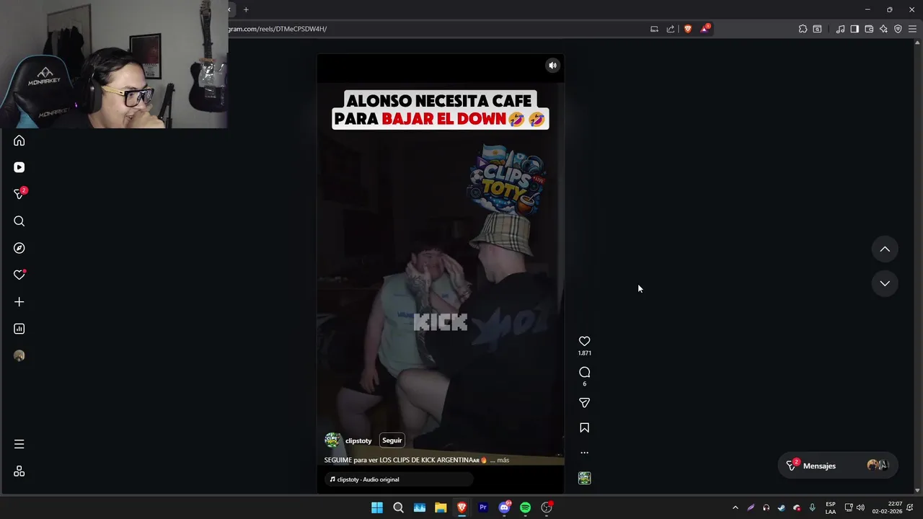Open the volume control in tray
923x519 pixels.
860,507
